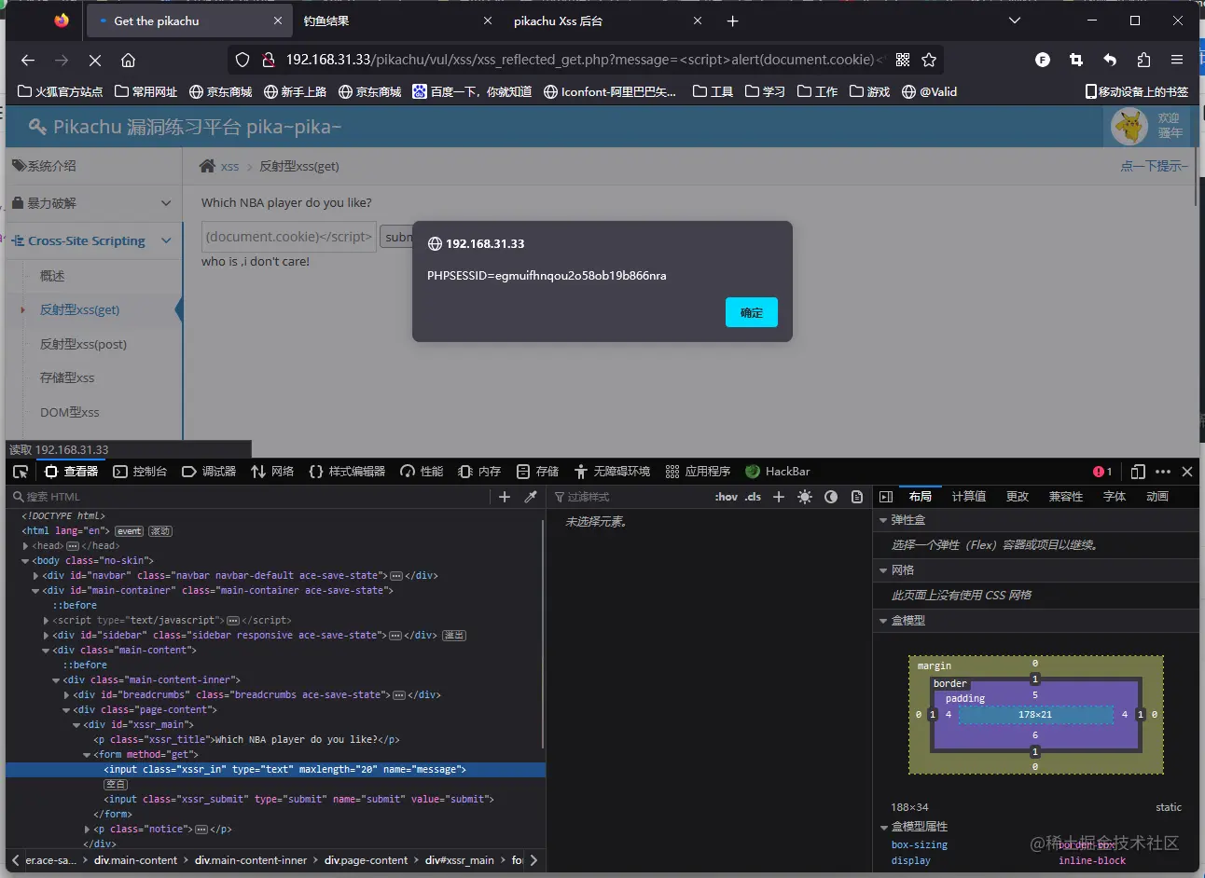This screenshot has height=878, width=1205.
Task: Click the DevTools error count badge
Action: (x=1102, y=472)
